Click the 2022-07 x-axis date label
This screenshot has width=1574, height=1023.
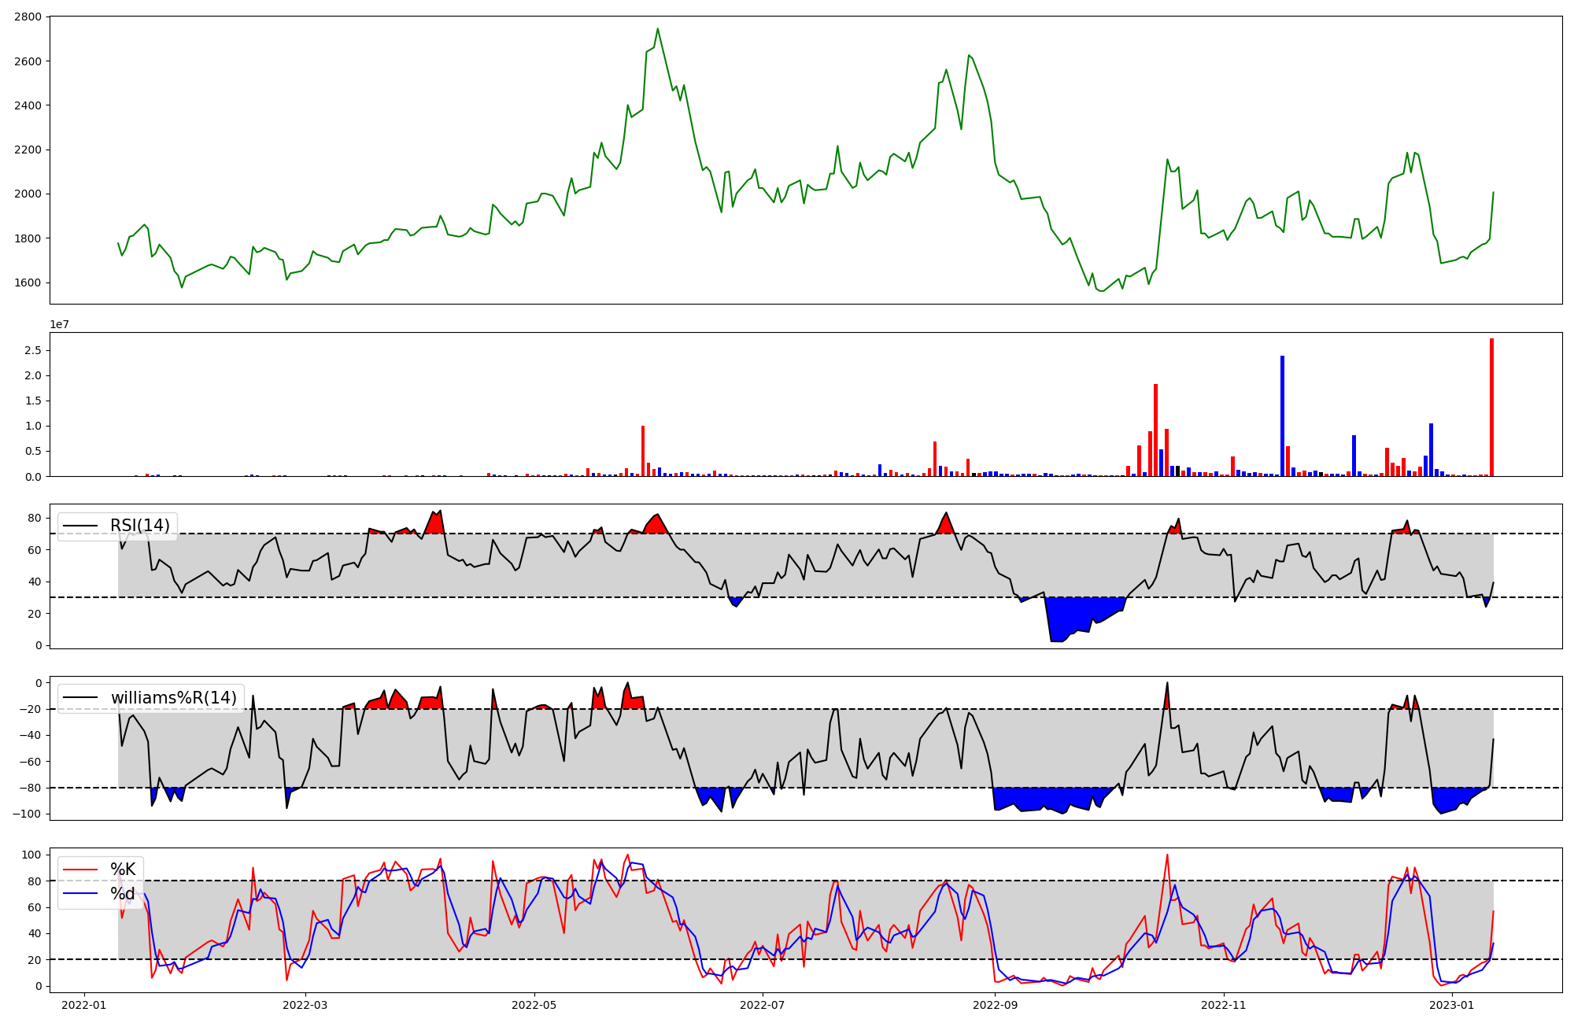[763, 1005]
